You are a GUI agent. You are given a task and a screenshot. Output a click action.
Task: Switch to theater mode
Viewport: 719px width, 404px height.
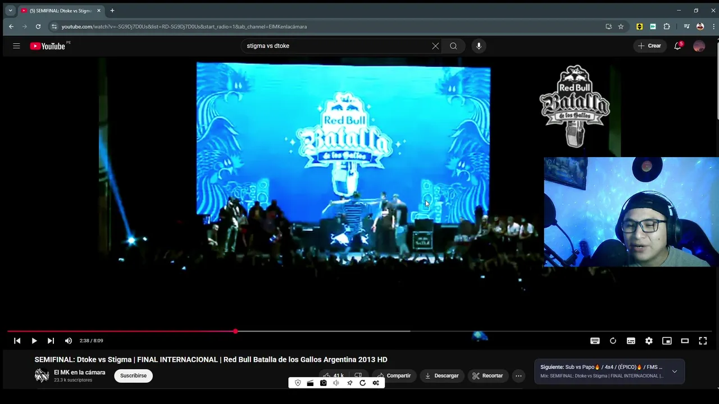(685, 341)
